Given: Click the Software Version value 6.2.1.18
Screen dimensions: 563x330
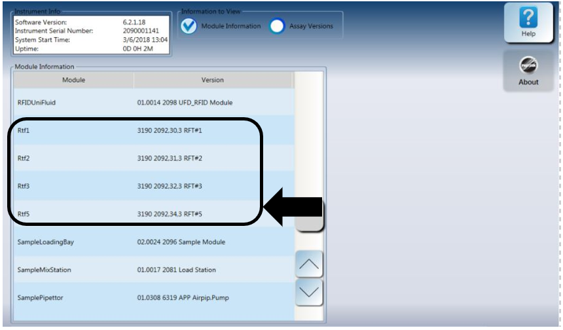Looking at the screenshot, I should pos(135,22).
